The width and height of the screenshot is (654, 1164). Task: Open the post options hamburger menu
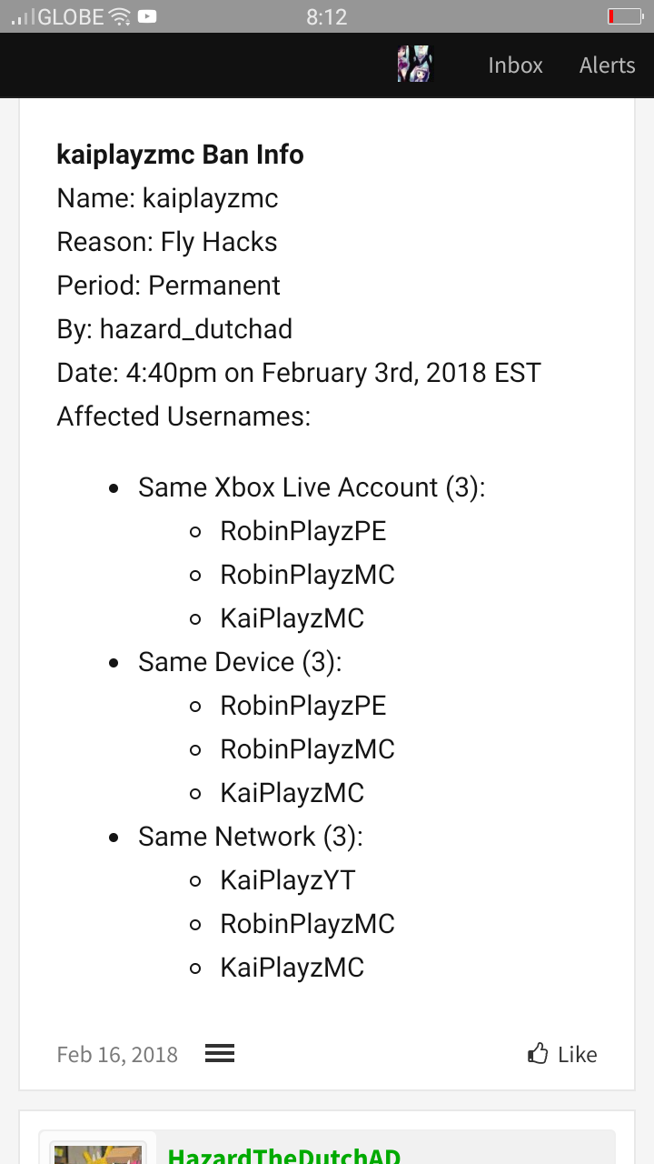point(220,1054)
